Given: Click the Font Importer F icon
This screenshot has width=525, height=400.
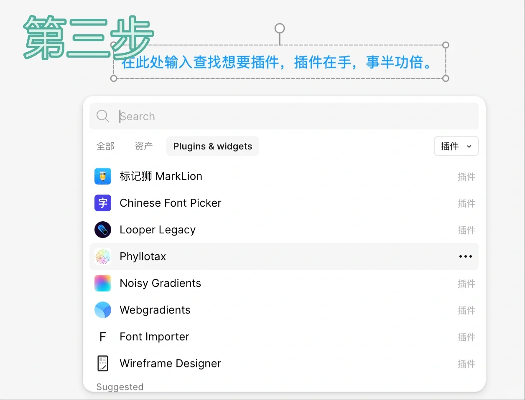Looking at the screenshot, I should [x=103, y=337].
